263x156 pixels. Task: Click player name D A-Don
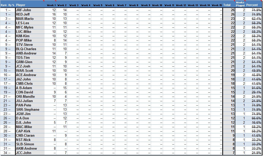(x=22, y=118)
